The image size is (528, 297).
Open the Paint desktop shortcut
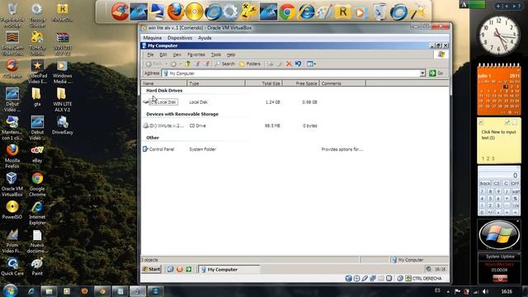click(37, 266)
